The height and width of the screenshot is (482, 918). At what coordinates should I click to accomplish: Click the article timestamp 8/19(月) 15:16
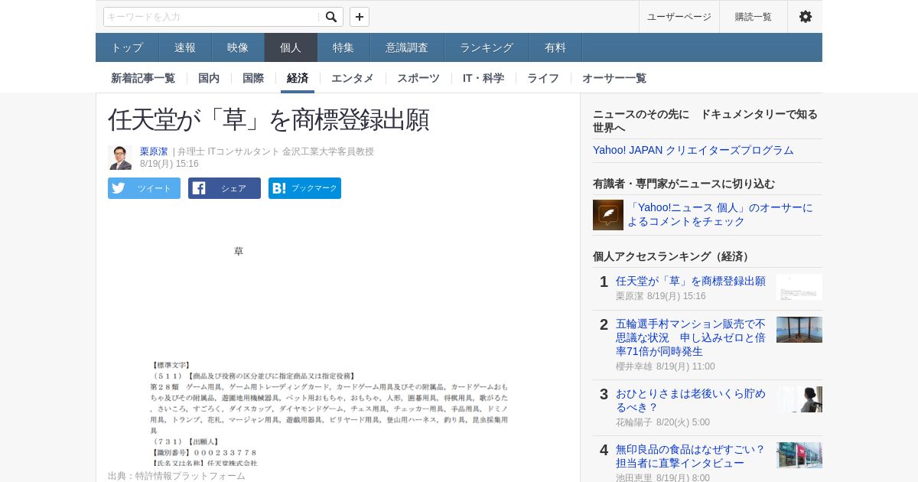169,164
